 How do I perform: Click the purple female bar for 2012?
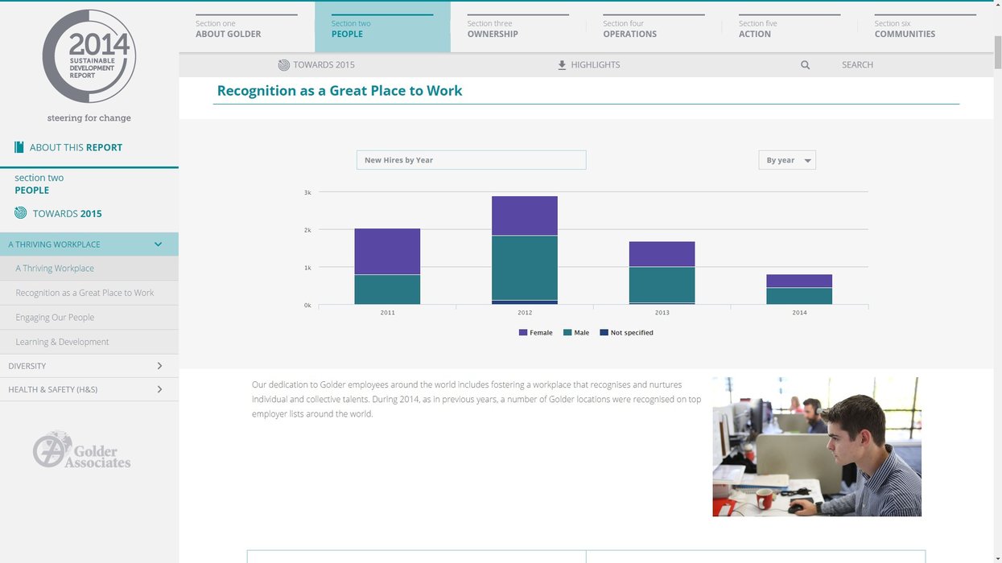tap(525, 216)
